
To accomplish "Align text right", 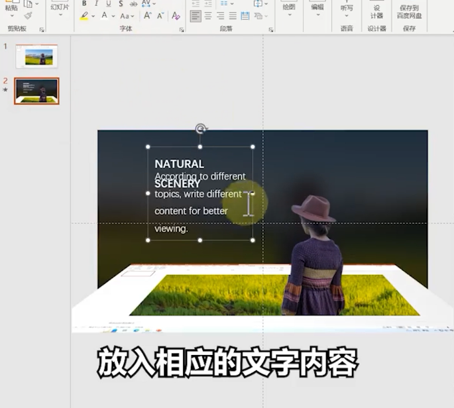I will coord(220,16).
